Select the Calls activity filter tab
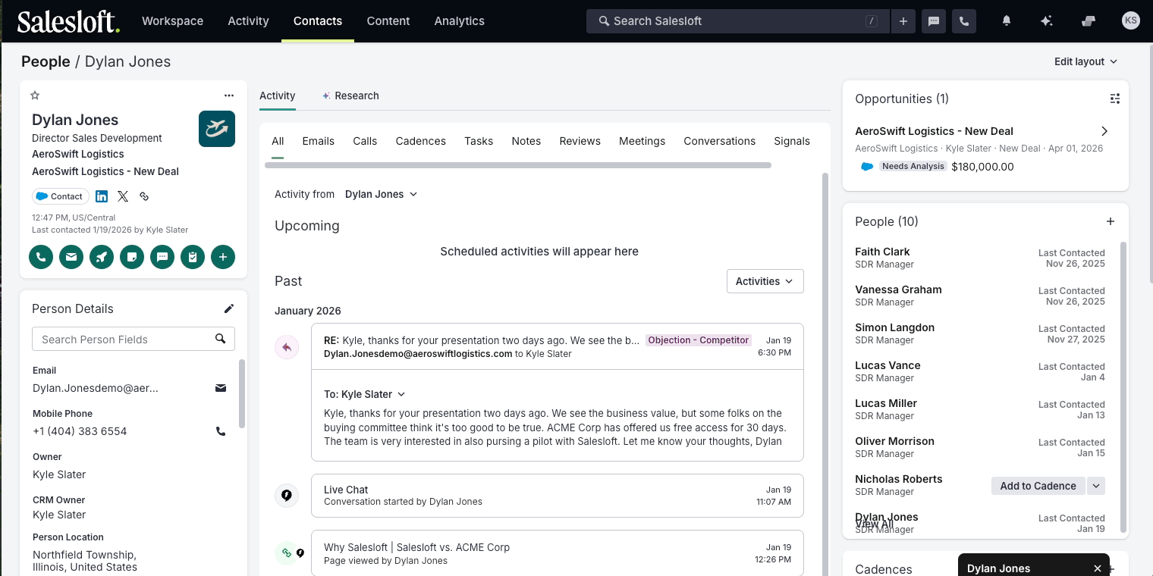Image resolution: width=1153 pixels, height=576 pixels. (x=365, y=141)
